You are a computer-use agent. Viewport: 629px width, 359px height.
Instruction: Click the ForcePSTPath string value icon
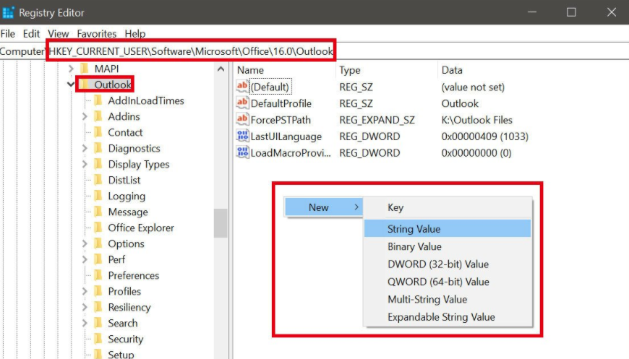tap(242, 120)
